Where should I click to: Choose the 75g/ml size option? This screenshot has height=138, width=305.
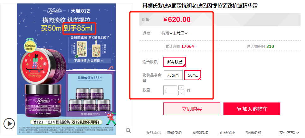[173, 75]
